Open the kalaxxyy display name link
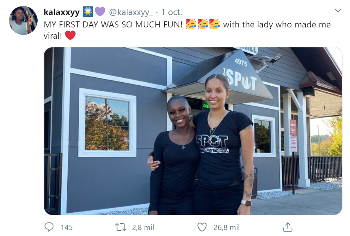 62,12
